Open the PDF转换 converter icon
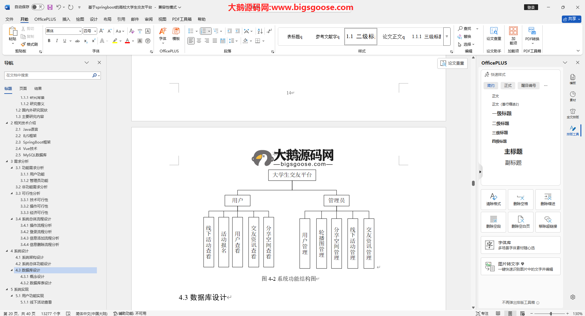The image size is (585, 316). tap(532, 34)
